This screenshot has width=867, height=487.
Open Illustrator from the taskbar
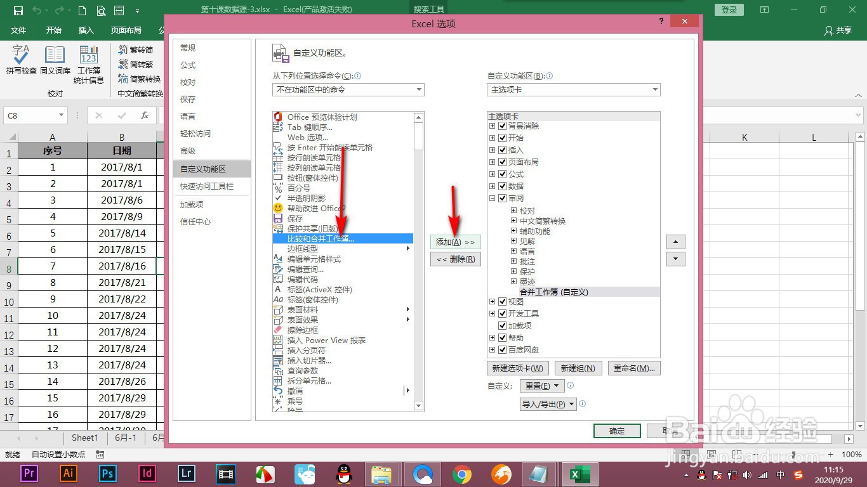click(x=69, y=473)
